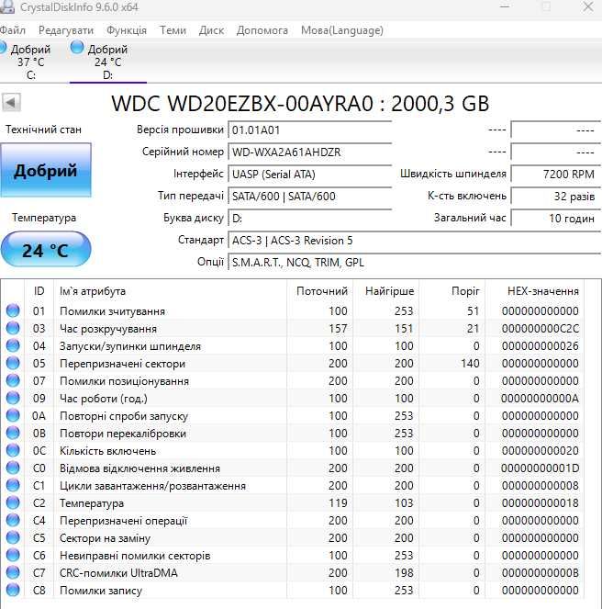The width and height of the screenshot is (602, 609).
Task: Click the firmware version field 01.01A01
Action: pyautogui.click(x=310, y=130)
